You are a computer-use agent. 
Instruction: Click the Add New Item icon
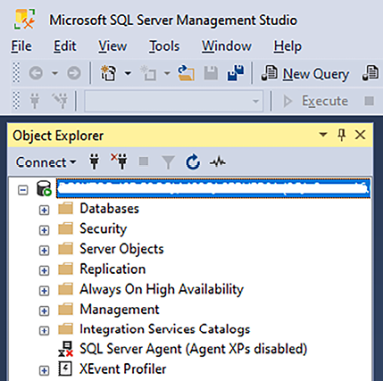(148, 73)
